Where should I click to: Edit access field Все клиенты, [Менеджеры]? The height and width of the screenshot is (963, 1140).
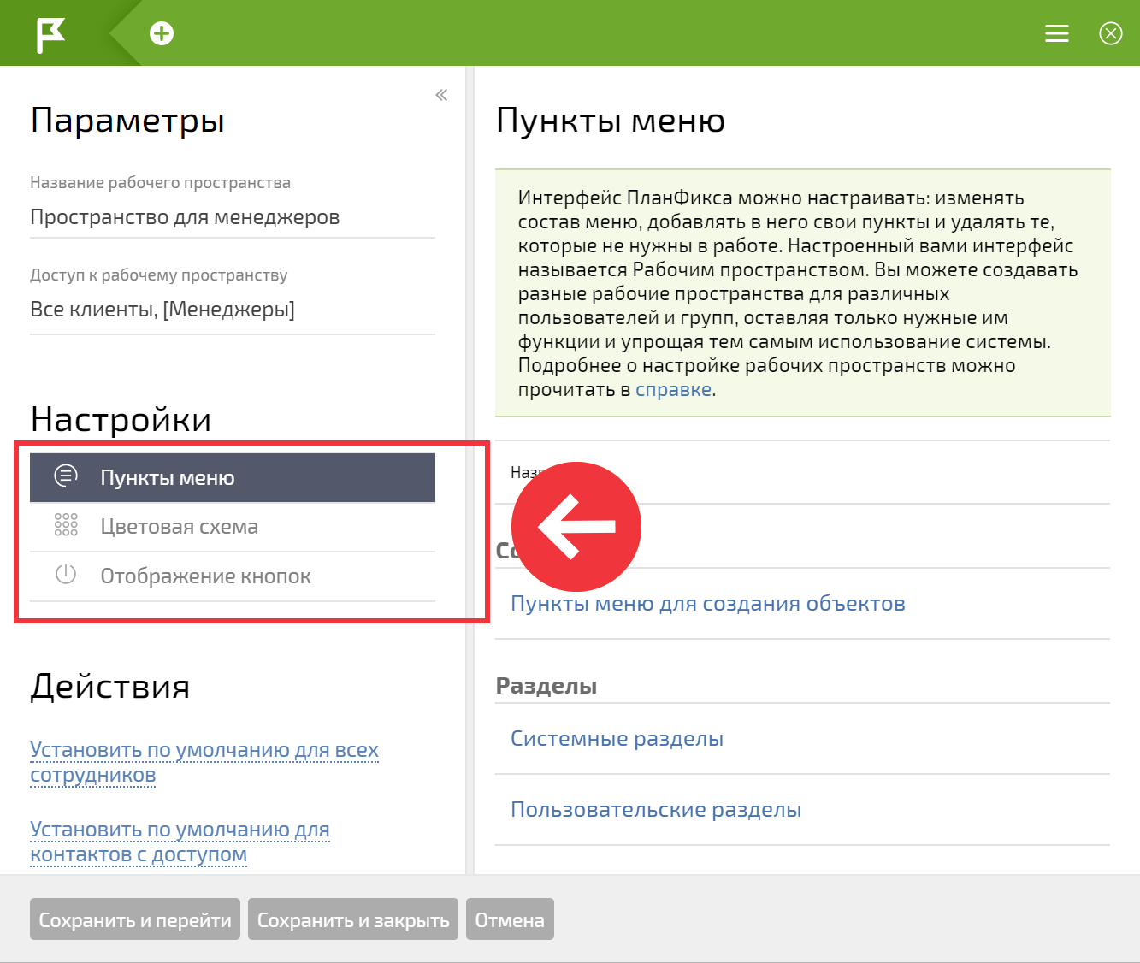233,310
